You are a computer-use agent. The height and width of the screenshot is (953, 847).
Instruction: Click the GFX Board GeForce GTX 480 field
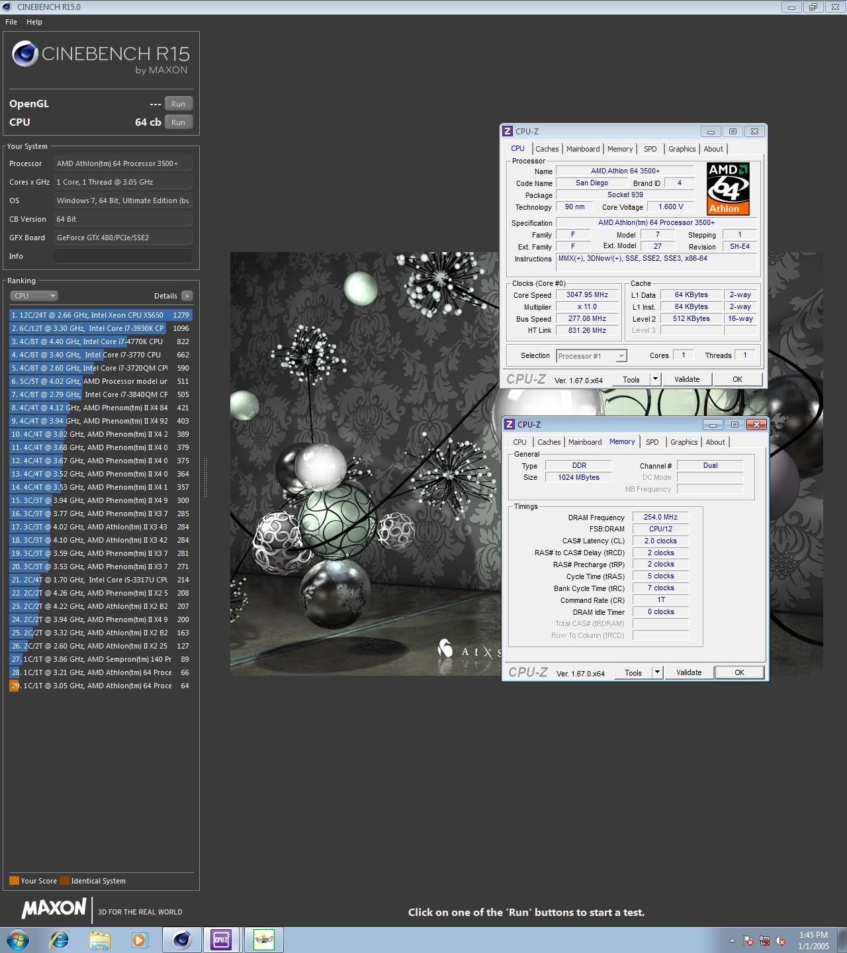(123, 238)
